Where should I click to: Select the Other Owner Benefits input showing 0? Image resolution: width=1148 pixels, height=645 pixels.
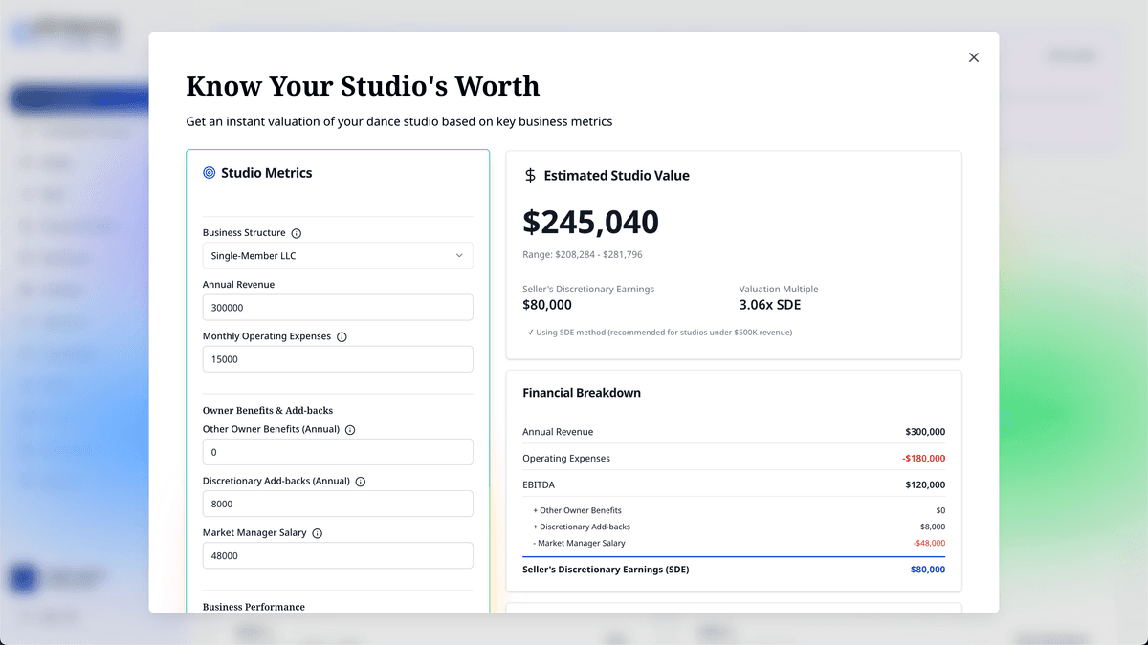pos(337,451)
